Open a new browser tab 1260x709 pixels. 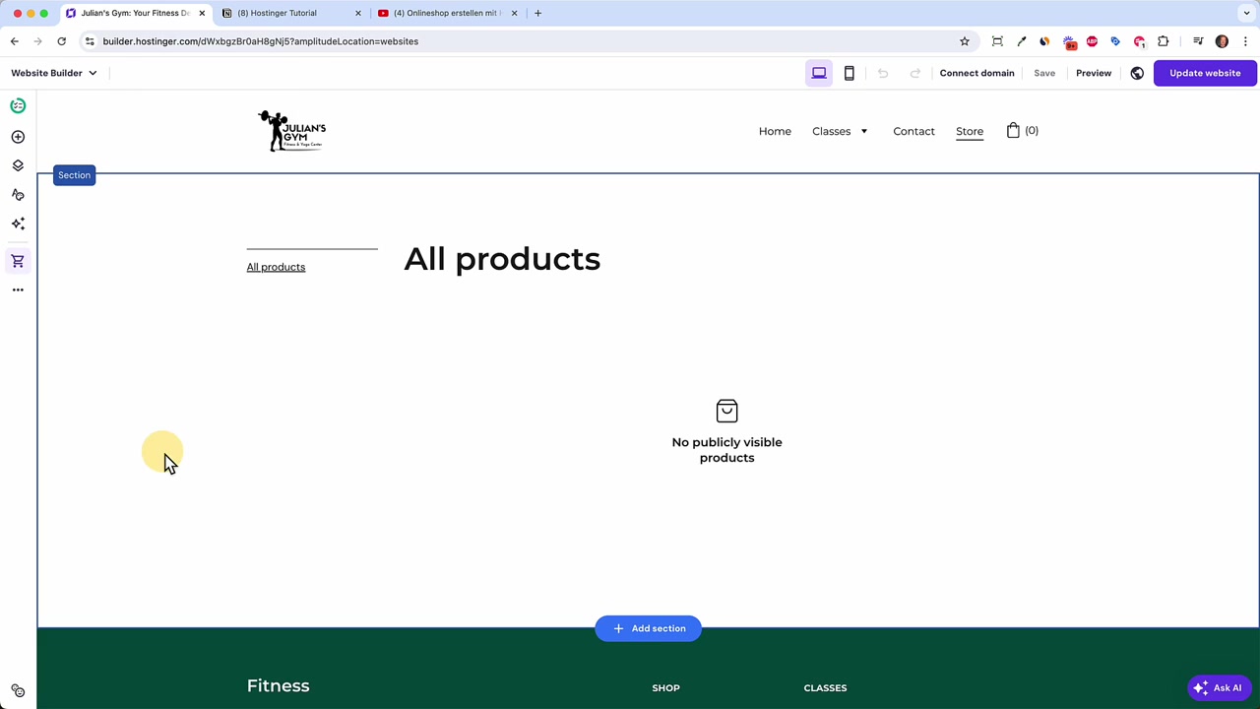coord(537,13)
